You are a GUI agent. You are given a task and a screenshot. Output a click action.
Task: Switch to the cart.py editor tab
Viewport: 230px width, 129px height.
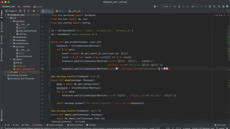tap(47, 11)
